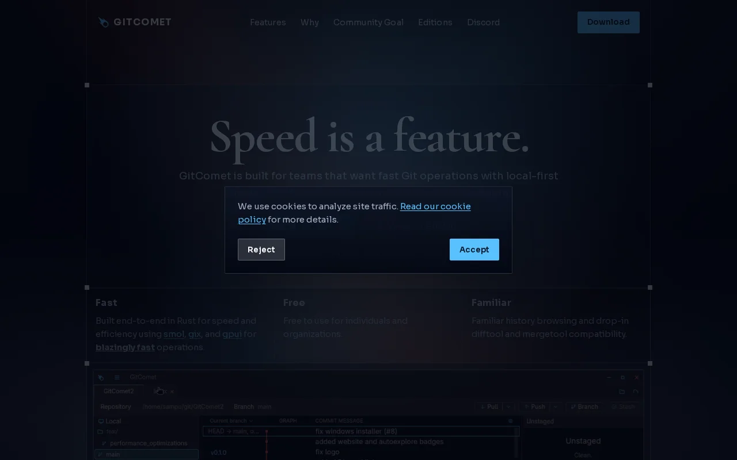Click the 'Fast' column heading
The image size is (737, 460).
[x=107, y=302]
